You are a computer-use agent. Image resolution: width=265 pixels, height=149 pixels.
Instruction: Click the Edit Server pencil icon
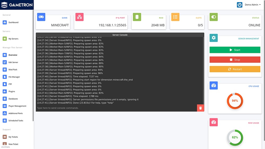click(x=5, y=62)
